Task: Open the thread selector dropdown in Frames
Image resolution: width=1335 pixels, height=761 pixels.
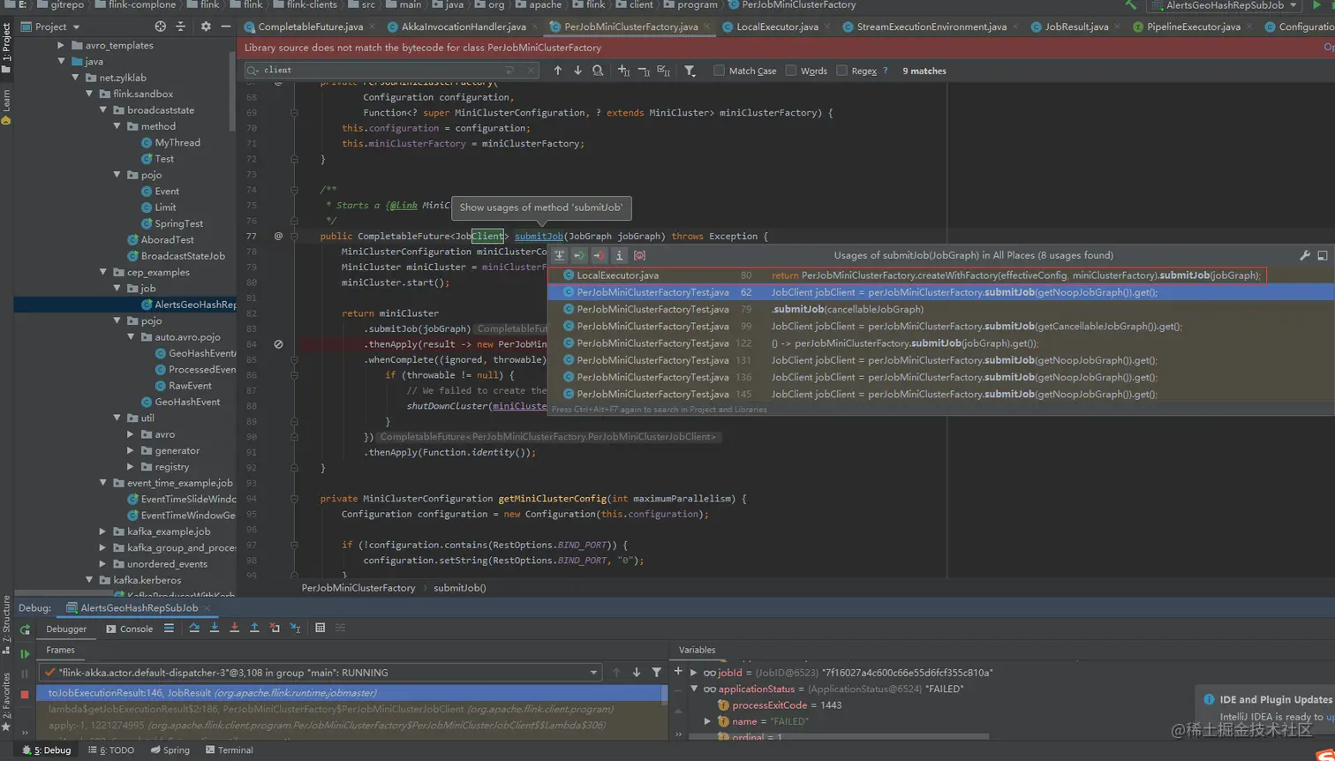Action: pyautogui.click(x=593, y=673)
